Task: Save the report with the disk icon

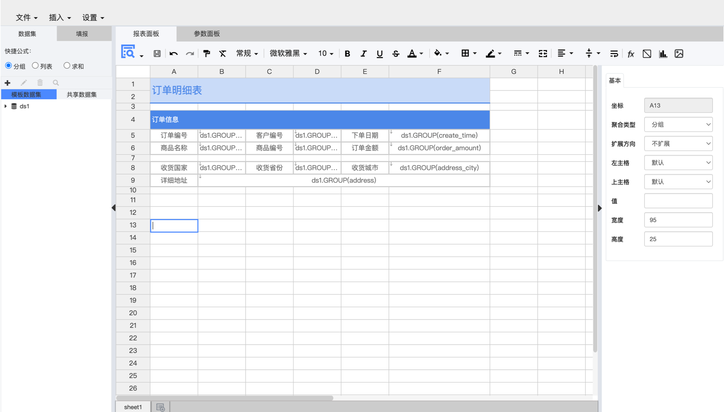Action: [x=157, y=53]
